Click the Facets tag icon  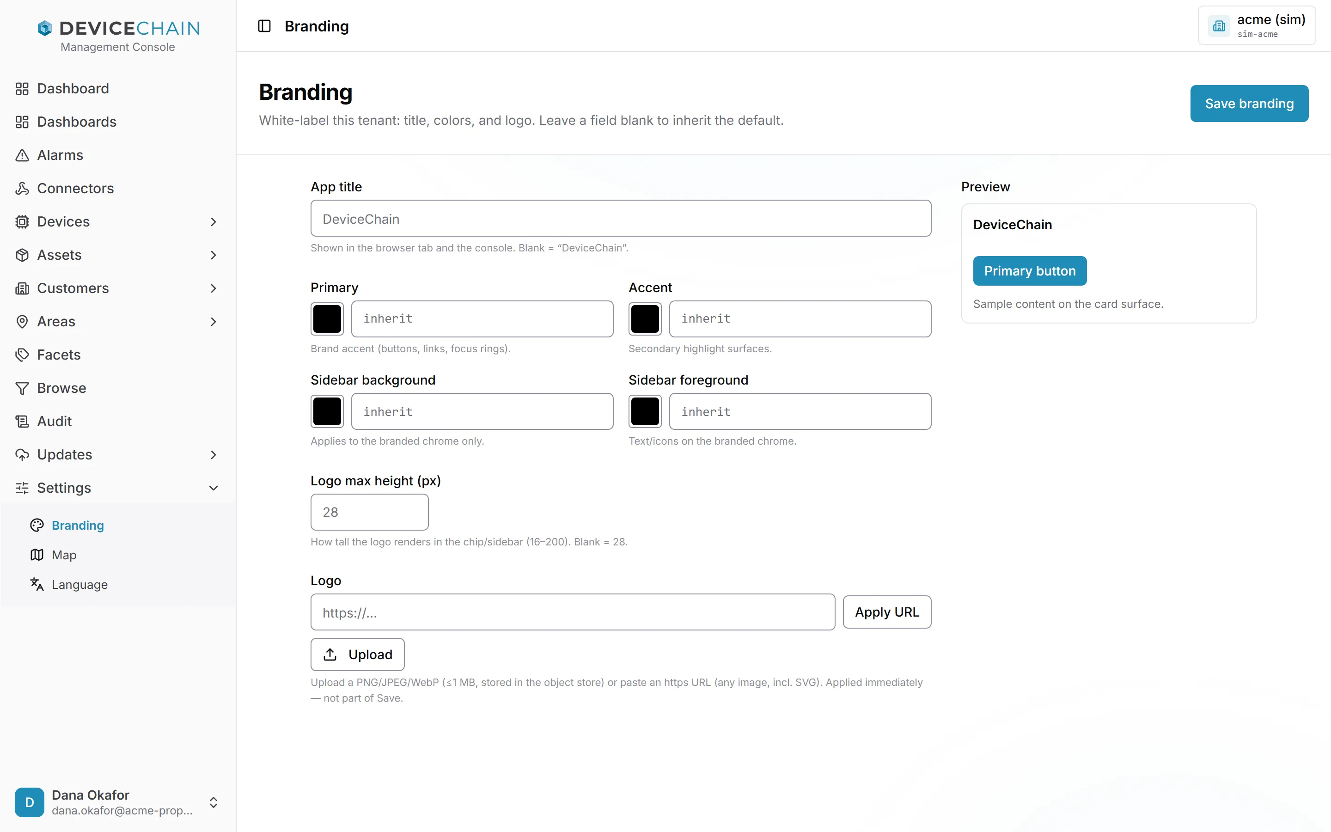[22, 355]
